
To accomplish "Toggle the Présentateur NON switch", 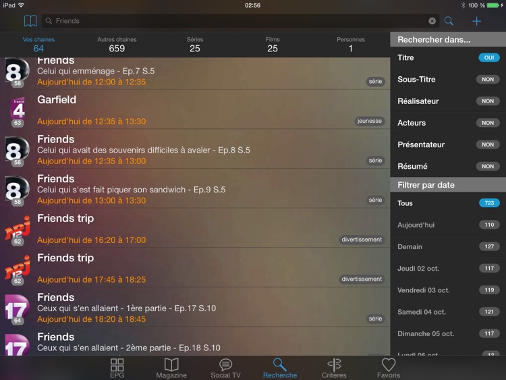I will [488, 144].
